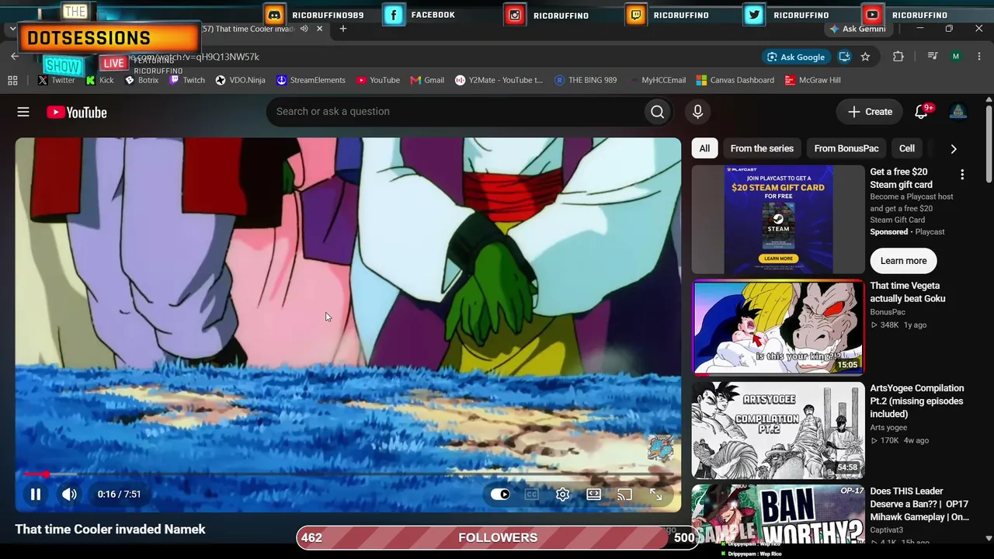Open a new browser tab
994x559 pixels.
[342, 29]
